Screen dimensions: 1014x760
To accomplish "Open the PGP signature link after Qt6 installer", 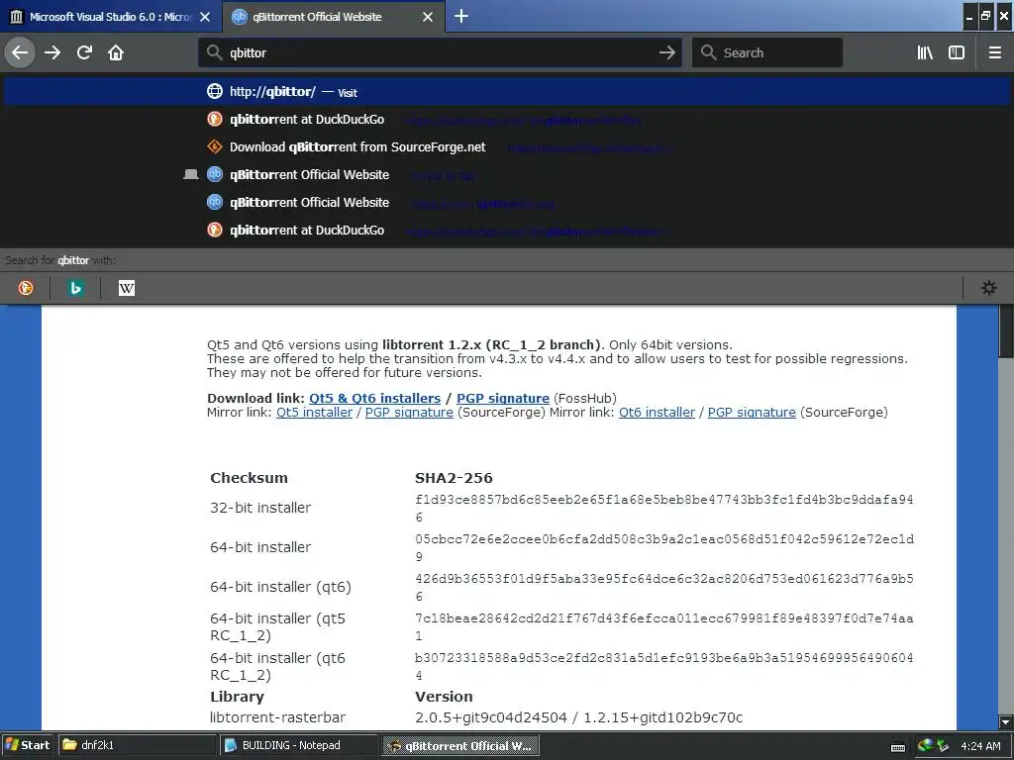I will pyautogui.click(x=752, y=413).
